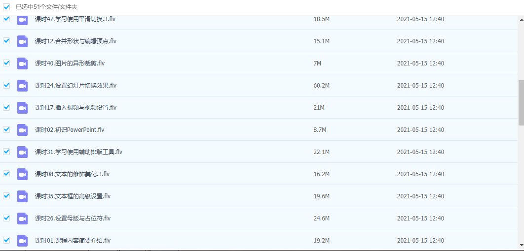Open file 课时24.设置幻灯片切换效果.flv
This screenshot has height=251, width=524.
[x=75, y=86]
